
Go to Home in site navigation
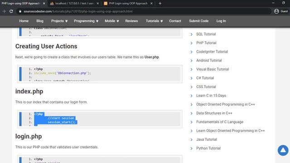[24, 21]
